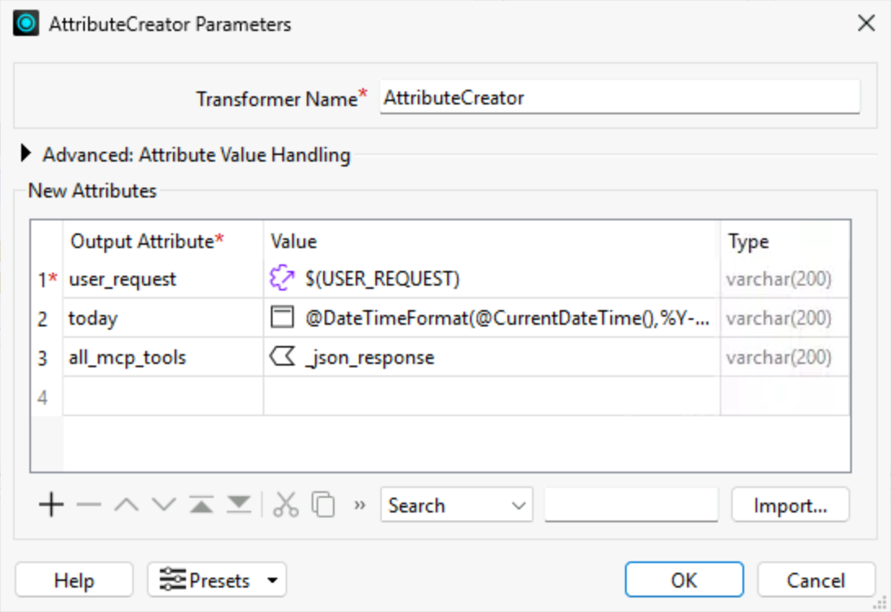The height and width of the screenshot is (612, 891).
Task: Click the cut scissors icon
Action: [x=286, y=504]
